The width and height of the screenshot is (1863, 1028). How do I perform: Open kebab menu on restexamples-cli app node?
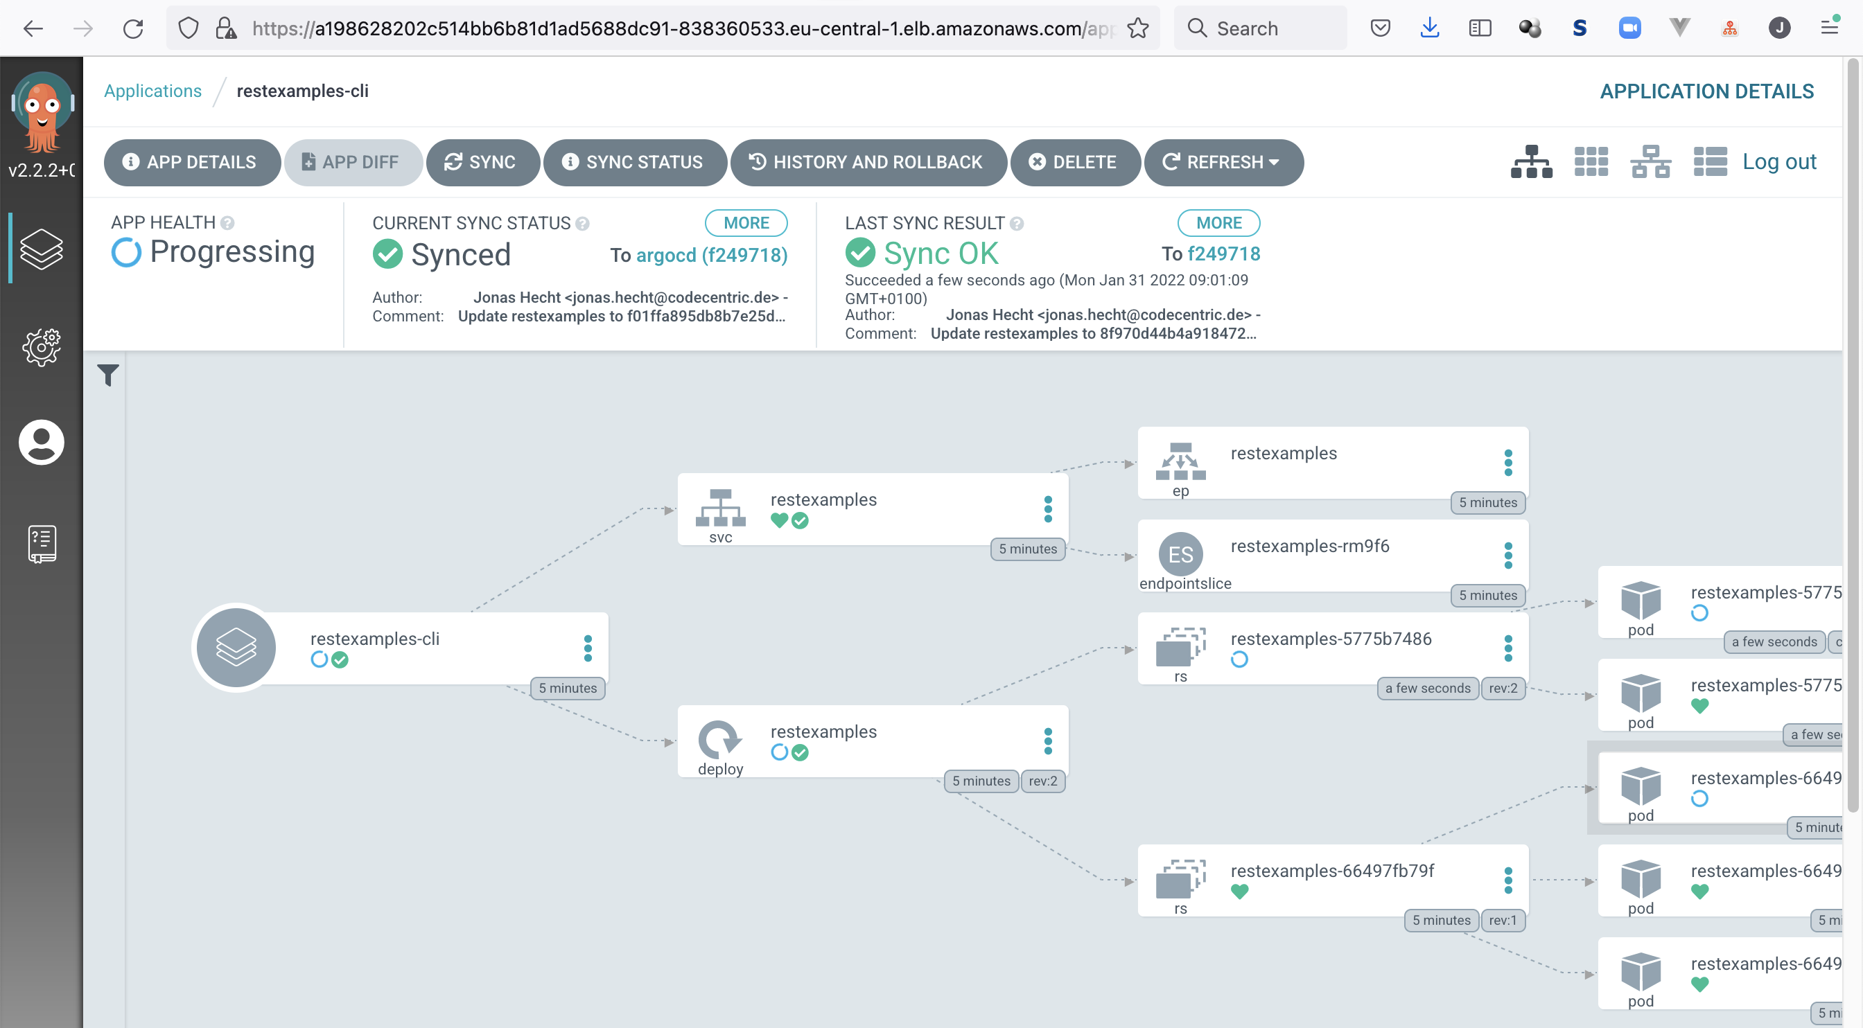(588, 648)
